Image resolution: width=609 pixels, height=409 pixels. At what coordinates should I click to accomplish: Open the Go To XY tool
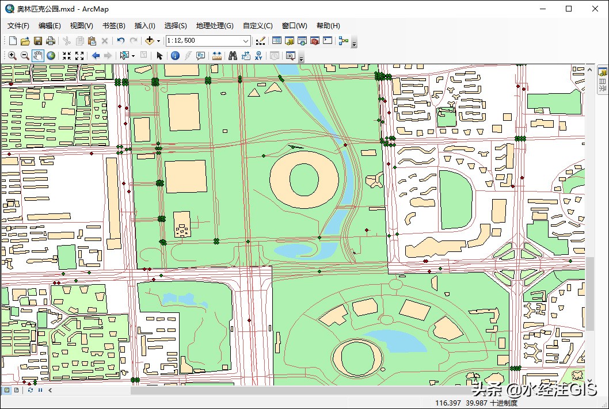260,55
